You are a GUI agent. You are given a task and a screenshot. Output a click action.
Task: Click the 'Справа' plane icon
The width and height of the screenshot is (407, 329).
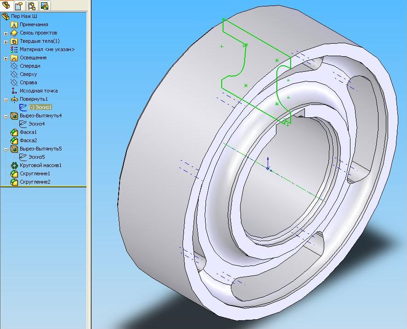point(14,82)
